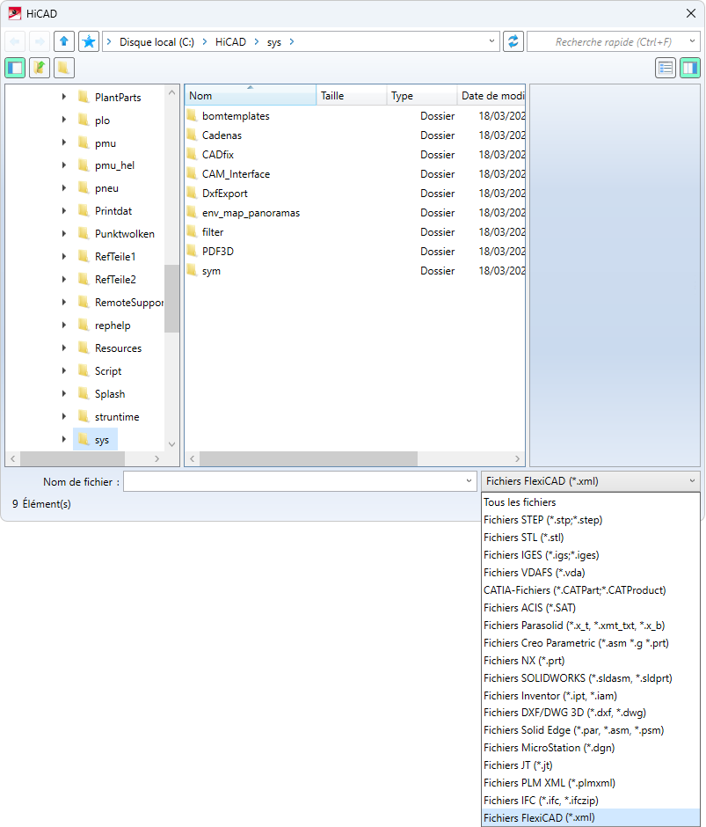The height and width of the screenshot is (827, 706).
Task: Select the DxfExport folder row
Action: coord(355,194)
